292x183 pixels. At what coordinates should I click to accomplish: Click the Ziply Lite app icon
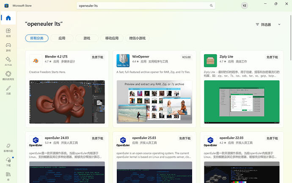(210, 60)
